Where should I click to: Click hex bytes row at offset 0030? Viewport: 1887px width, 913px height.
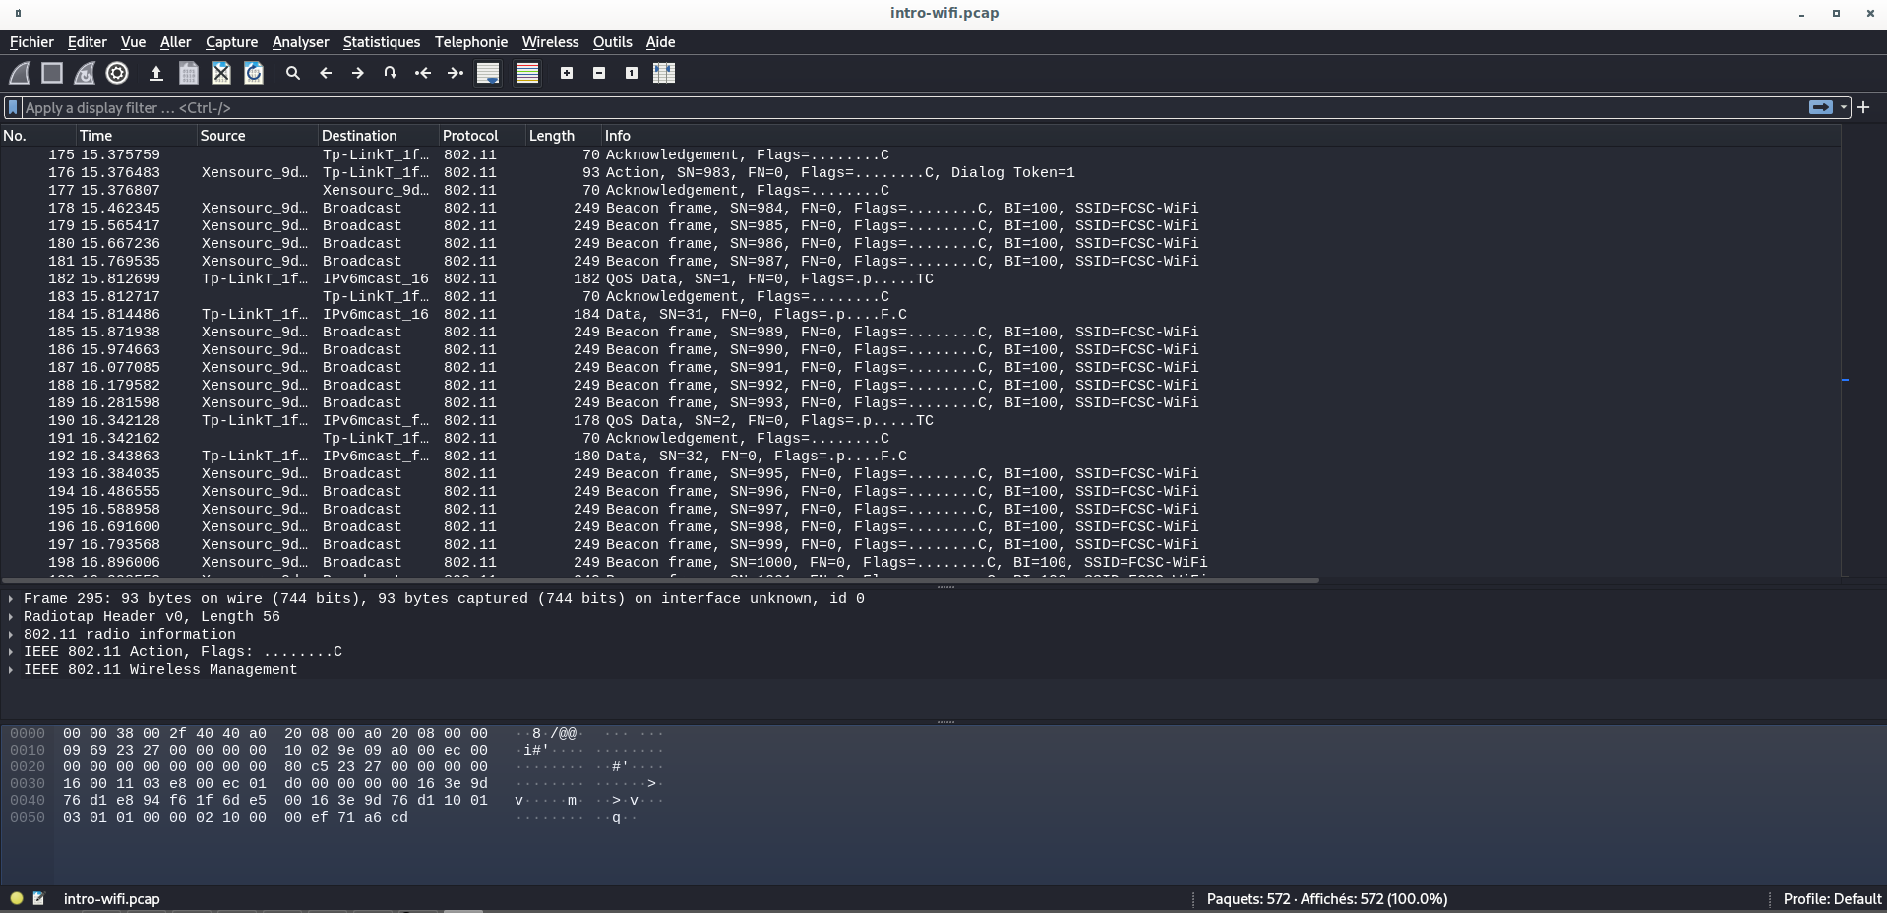pos(275,784)
